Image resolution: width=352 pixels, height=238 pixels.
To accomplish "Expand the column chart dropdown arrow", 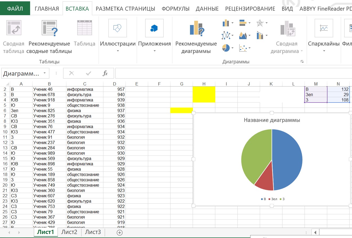I will (x=232, y=23).
